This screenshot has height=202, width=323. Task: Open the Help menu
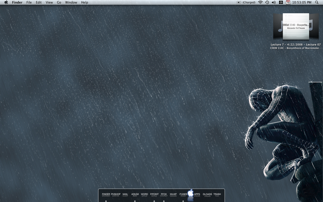(x=84, y=2)
